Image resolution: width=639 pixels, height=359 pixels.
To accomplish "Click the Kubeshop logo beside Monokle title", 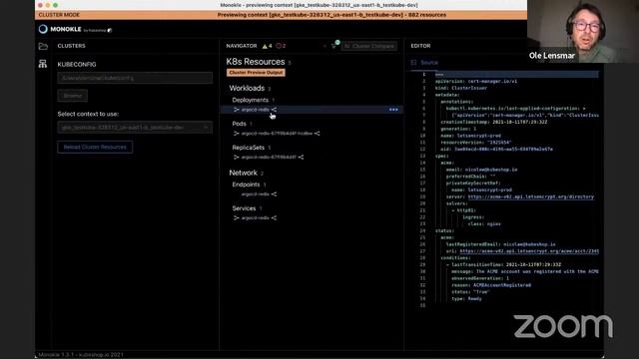I will tap(110, 30).
